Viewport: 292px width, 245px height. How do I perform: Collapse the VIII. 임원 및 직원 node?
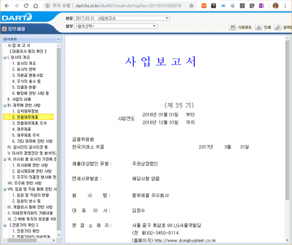pyautogui.click(x=5, y=189)
